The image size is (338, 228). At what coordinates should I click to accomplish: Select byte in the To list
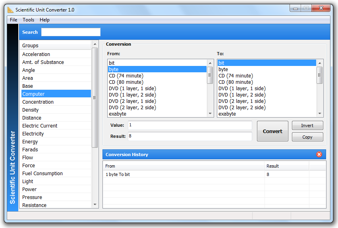coord(267,69)
